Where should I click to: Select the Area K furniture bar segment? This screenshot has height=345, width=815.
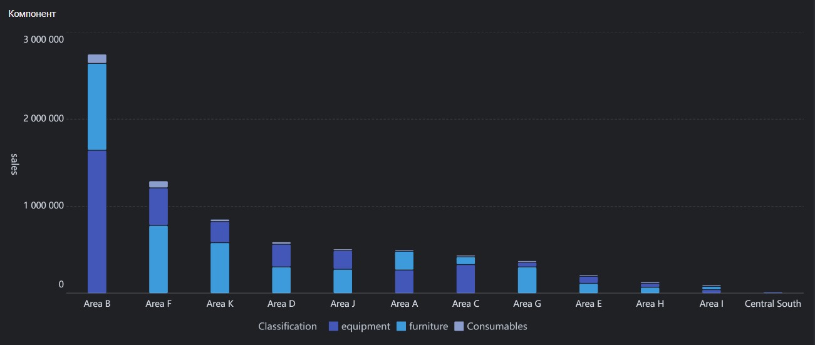[x=220, y=268]
